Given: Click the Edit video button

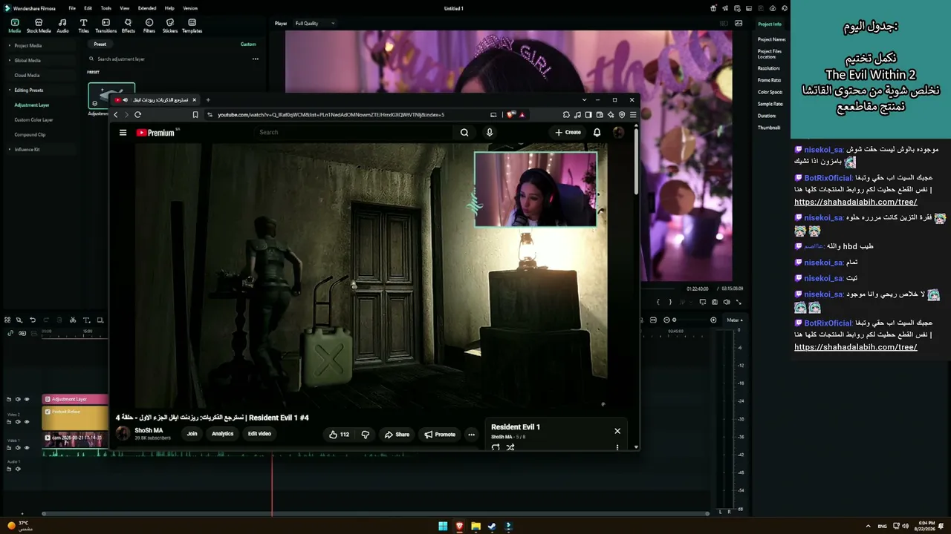Looking at the screenshot, I should pyautogui.click(x=259, y=434).
